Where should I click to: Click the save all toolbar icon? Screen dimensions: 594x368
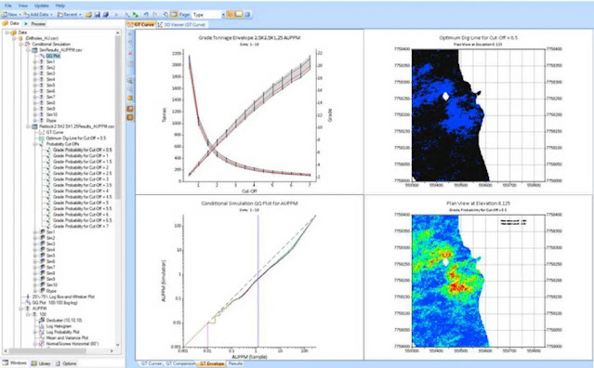[106, 14]
